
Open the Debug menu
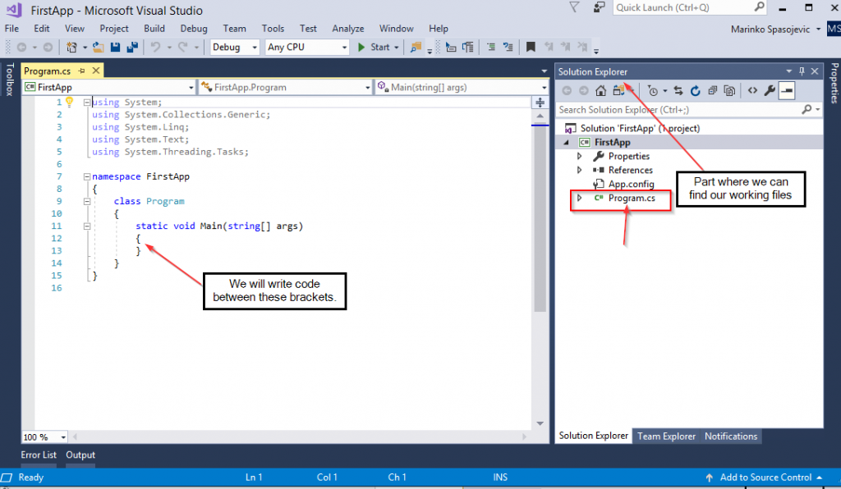point(194,29)
